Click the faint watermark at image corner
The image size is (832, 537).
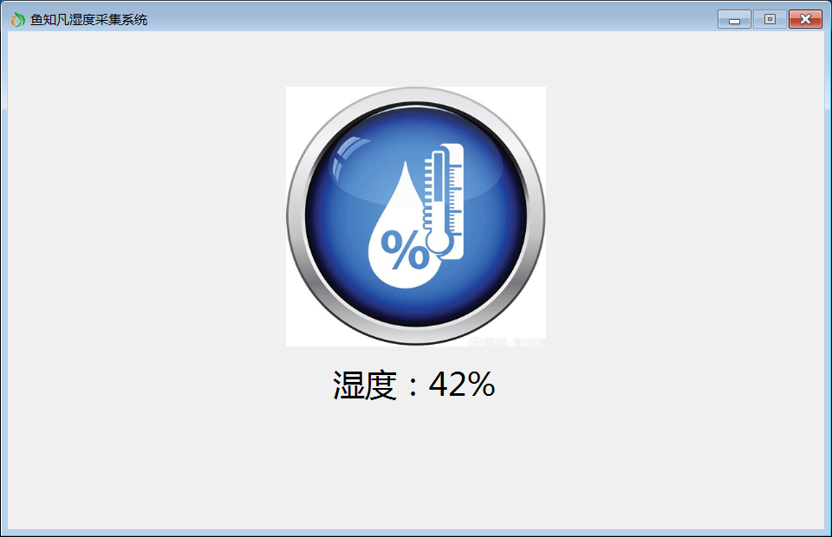tap(509, 341)
